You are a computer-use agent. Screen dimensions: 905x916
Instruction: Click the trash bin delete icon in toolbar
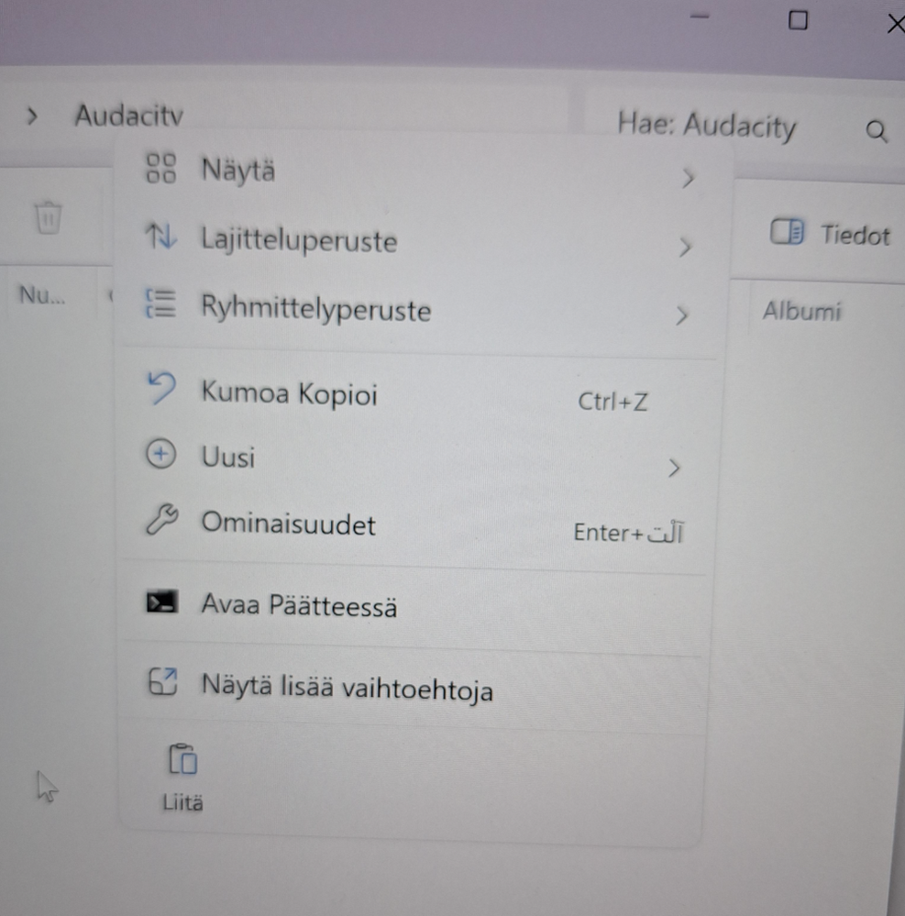point(49,218)
